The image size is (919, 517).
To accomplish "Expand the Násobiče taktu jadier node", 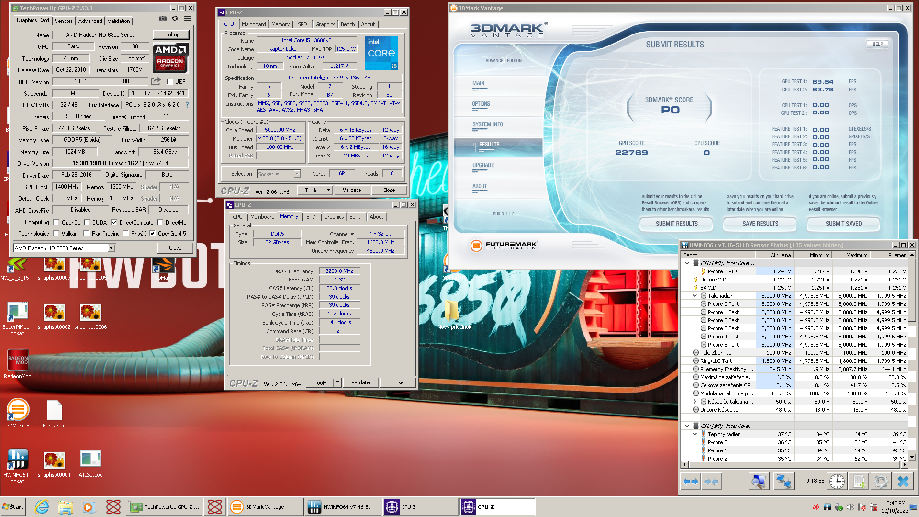I will coord(695,402).
